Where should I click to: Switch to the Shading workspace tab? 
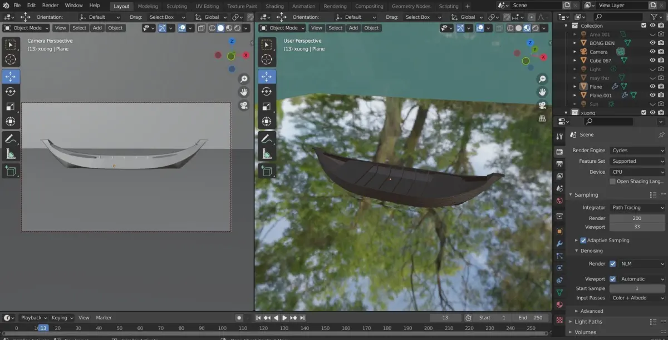coord(274,6)
